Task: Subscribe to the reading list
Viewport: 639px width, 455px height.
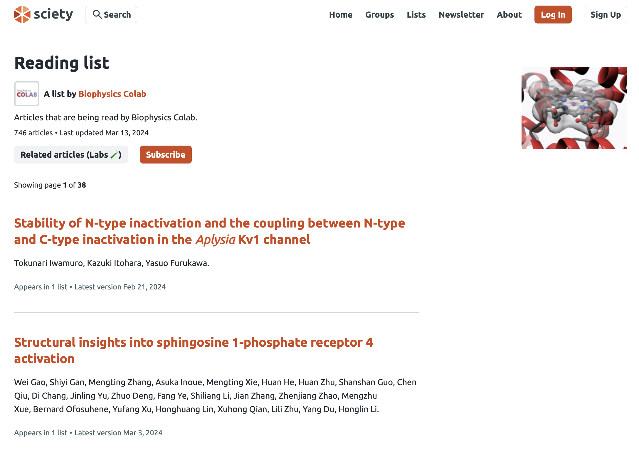Action: click(165, 154)
